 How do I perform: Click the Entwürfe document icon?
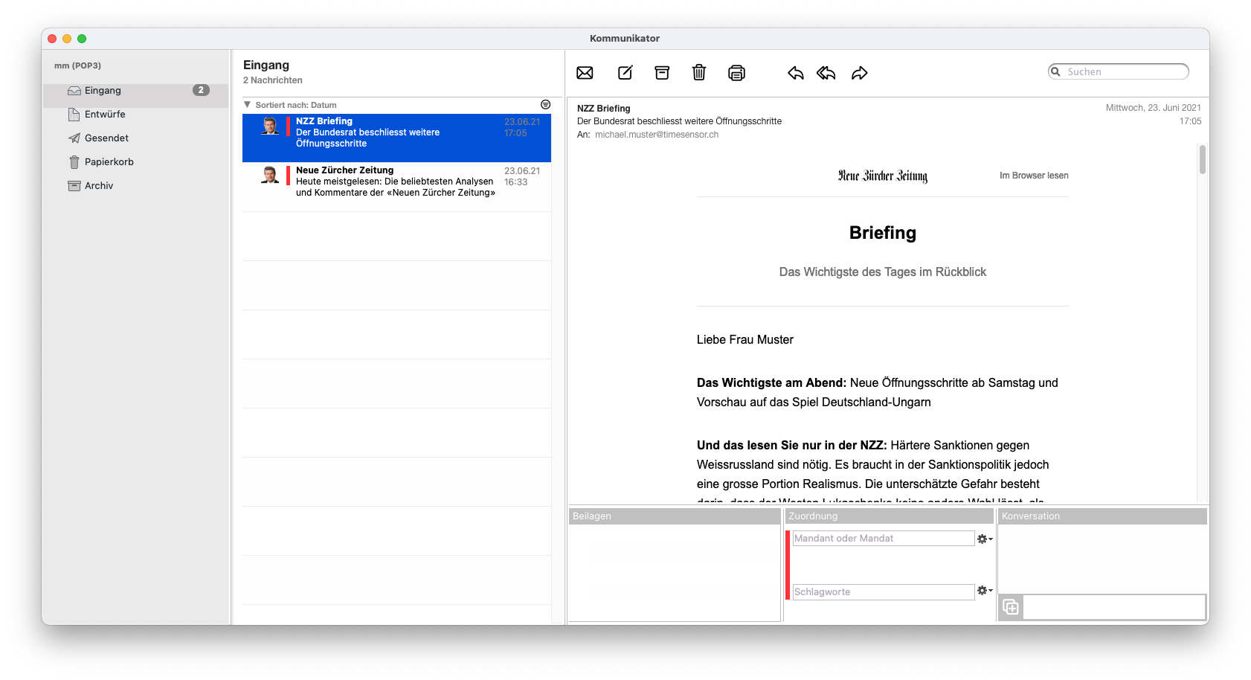tap(74, 115)
